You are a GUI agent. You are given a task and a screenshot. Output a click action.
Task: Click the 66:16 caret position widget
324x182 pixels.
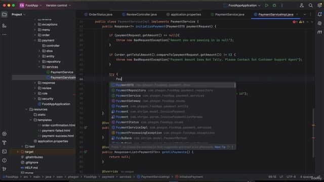tap(272, 177)
